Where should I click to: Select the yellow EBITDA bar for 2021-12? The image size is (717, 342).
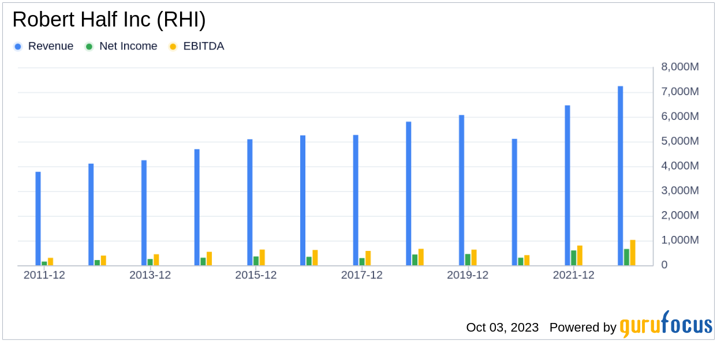pyautogui.click(x=580, y=255)
